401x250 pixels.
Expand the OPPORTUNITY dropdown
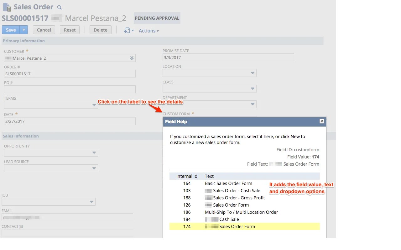(x=94, y=152)
